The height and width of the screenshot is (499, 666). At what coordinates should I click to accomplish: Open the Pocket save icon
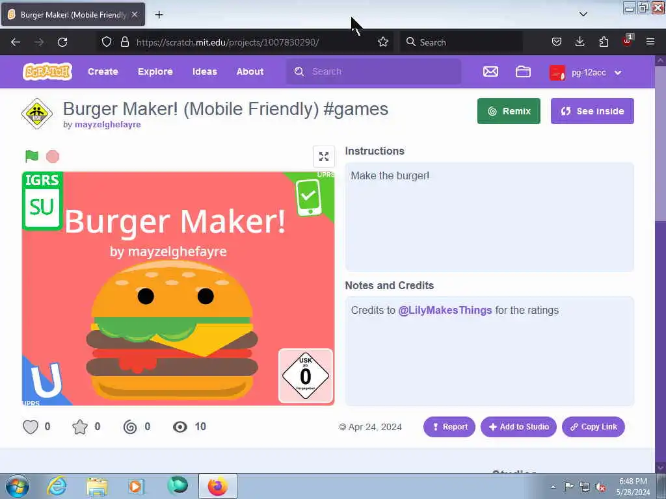(x=557, y=42)
